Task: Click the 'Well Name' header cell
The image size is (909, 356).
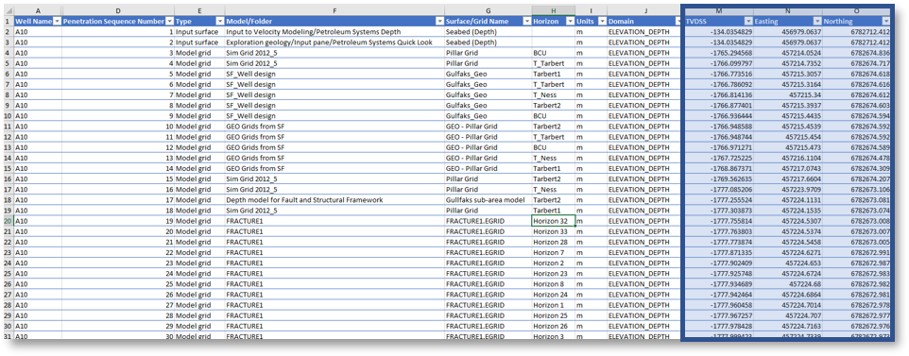Action: [x=38, y=21]
